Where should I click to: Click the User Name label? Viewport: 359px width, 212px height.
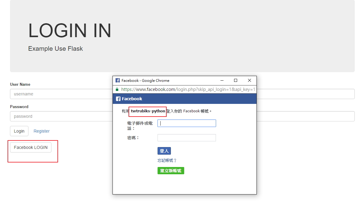tap(20, 84)
